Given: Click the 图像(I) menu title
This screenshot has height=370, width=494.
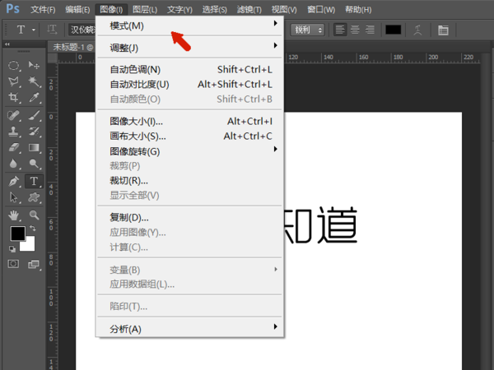Looking at the screenshot, I should point(111,9).
